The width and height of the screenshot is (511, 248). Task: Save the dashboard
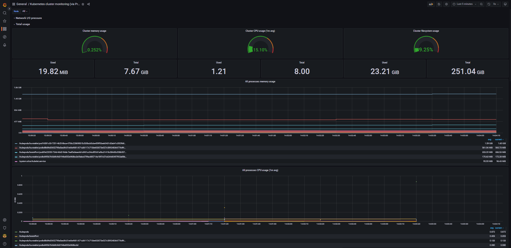pos(439,4)
